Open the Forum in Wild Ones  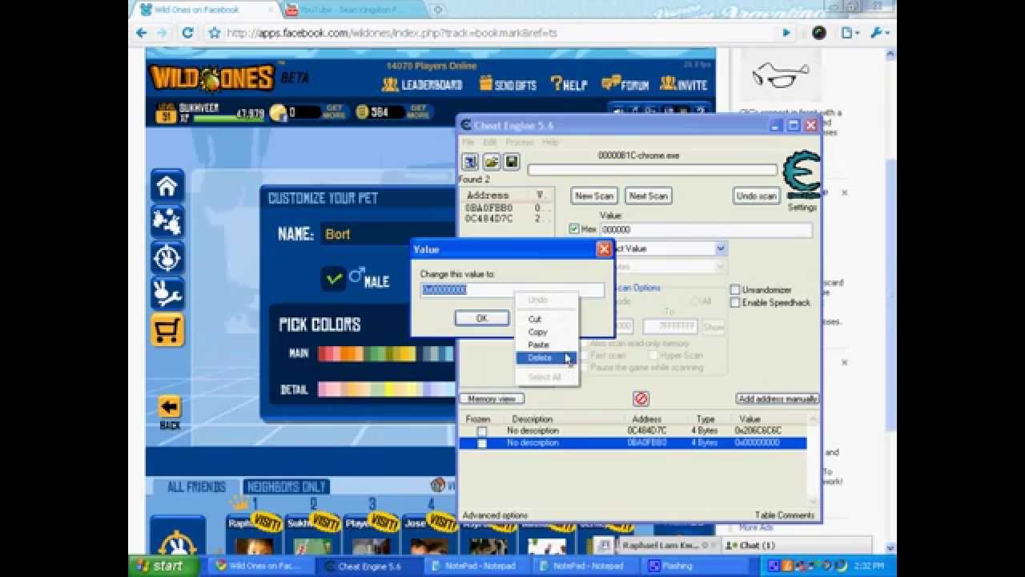625,84
